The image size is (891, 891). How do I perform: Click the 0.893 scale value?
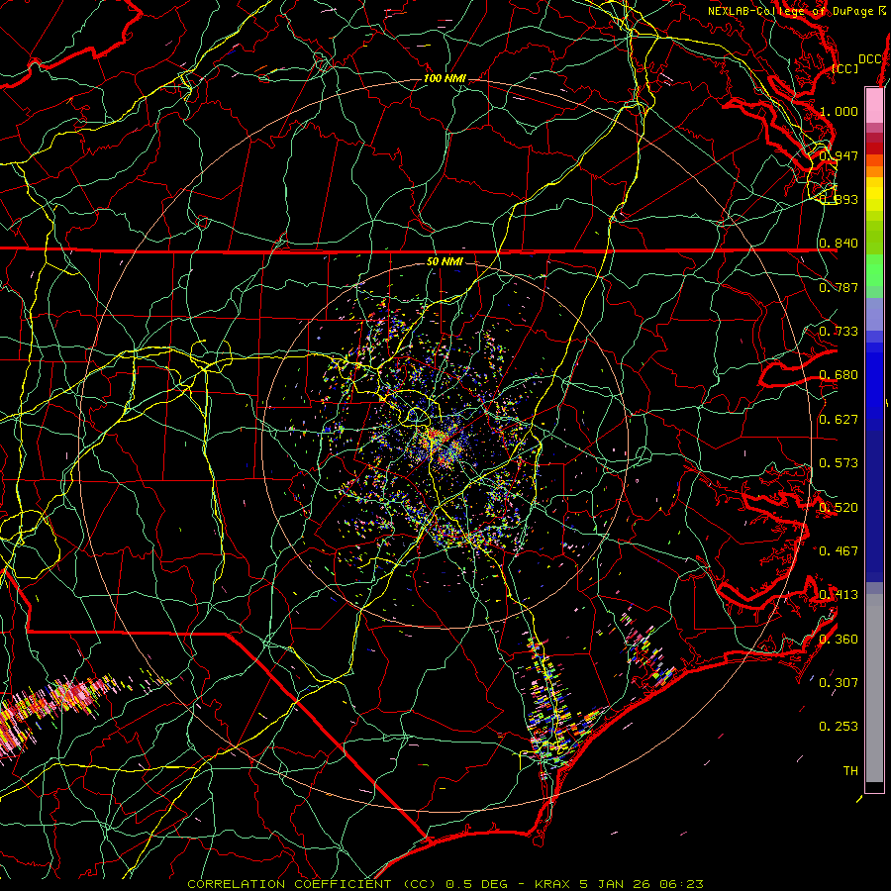point(839,199)
